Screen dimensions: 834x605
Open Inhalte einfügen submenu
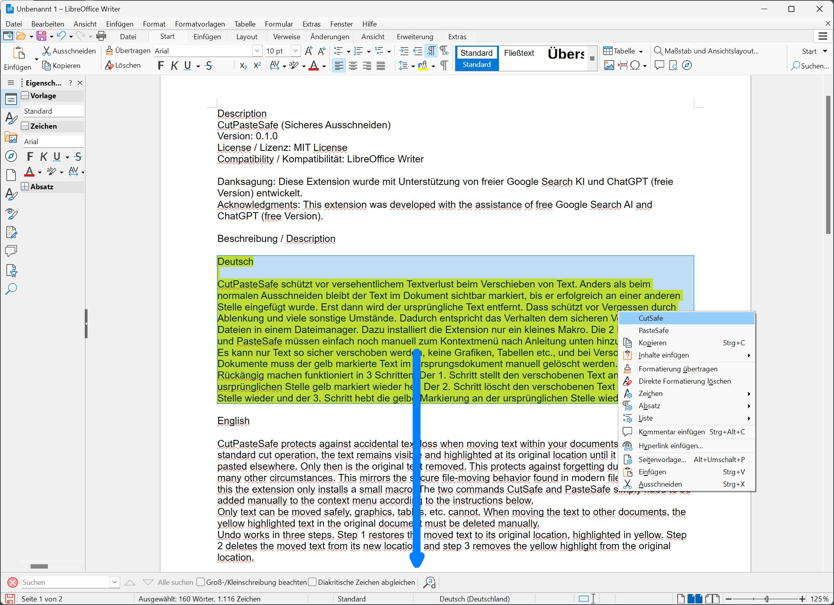tap(687, 355)
